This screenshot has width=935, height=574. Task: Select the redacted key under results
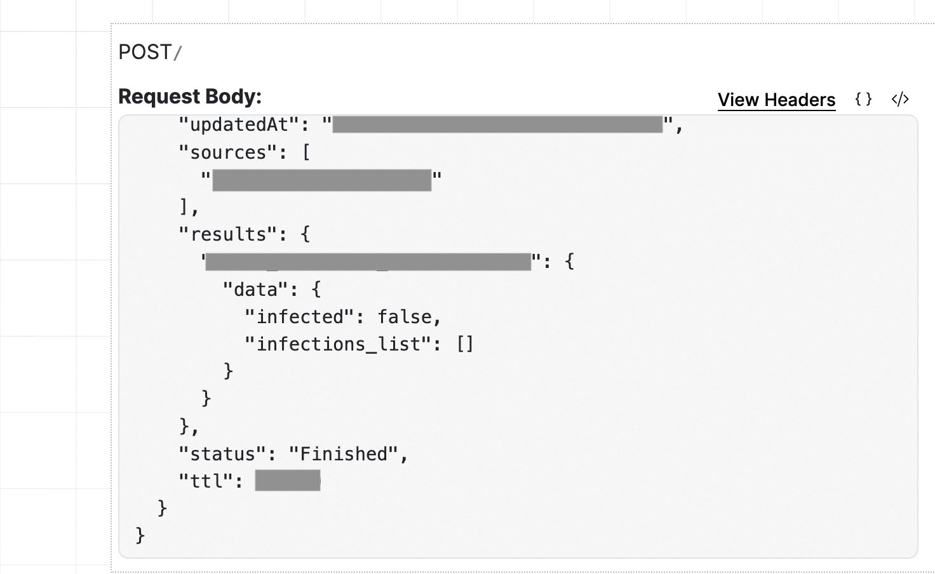[x=368, y=262]
